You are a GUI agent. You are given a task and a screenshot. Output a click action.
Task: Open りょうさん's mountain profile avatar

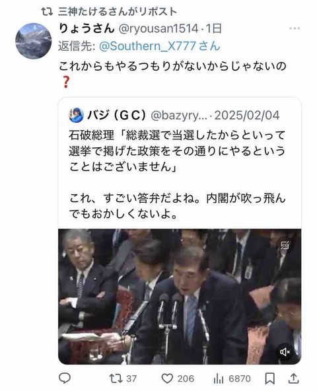click(33, 41)
